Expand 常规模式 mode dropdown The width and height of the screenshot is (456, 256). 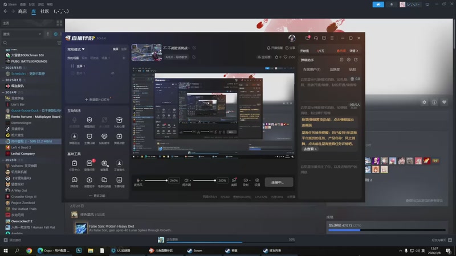[x=76, y=49]
